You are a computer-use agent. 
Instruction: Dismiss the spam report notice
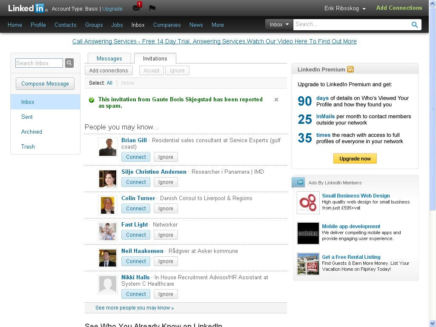(276, 100)
